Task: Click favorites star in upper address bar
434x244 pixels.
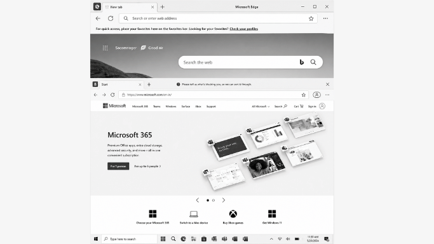Action: [311, 18]
